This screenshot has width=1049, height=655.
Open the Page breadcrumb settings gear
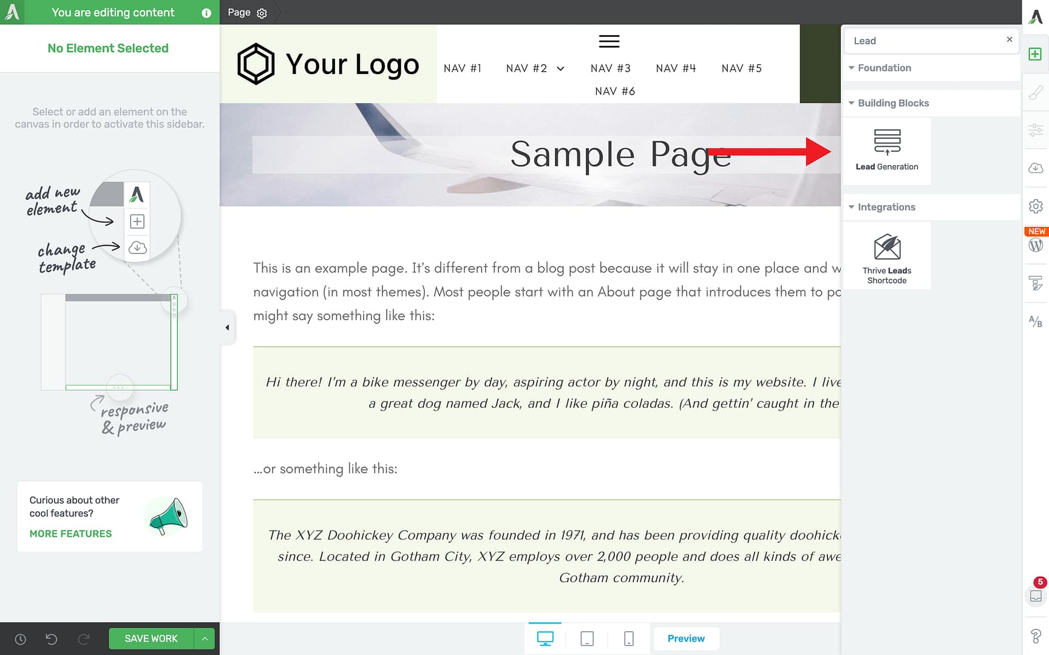(x=262, y=12)
